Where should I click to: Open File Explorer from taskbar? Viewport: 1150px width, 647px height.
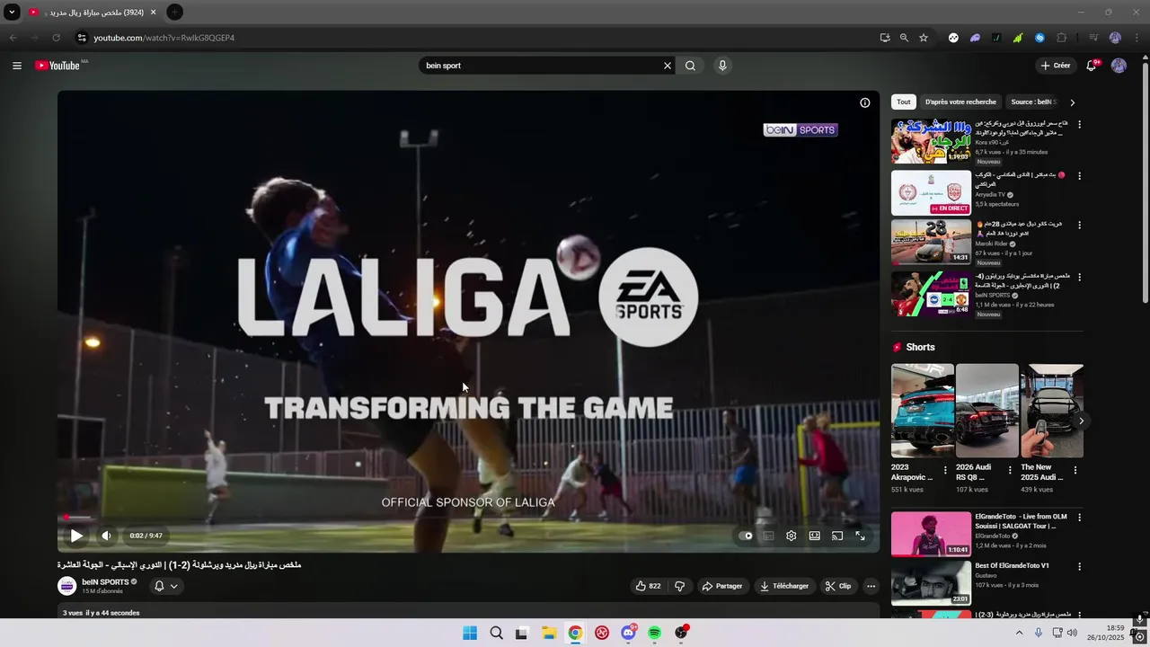tap(549, 633)
